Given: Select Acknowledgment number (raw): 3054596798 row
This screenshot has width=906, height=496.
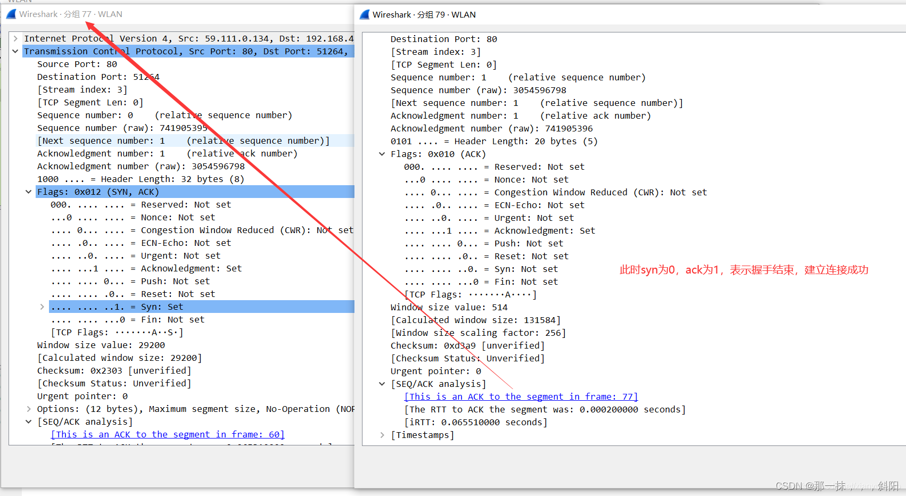Looking at the screenshot, I should (x=141, y=166).
